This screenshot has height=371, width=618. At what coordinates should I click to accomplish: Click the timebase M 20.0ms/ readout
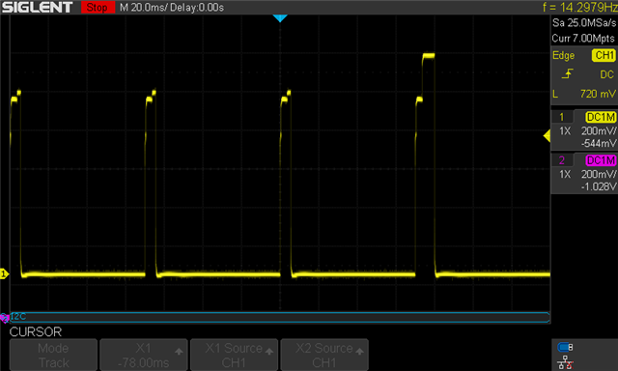144,8
